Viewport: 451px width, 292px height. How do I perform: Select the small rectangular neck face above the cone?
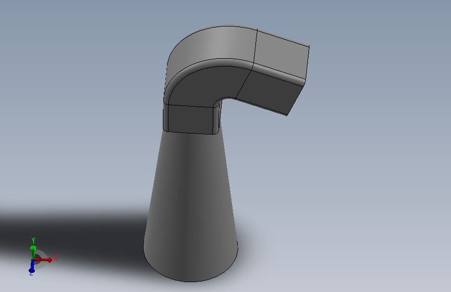190,120
